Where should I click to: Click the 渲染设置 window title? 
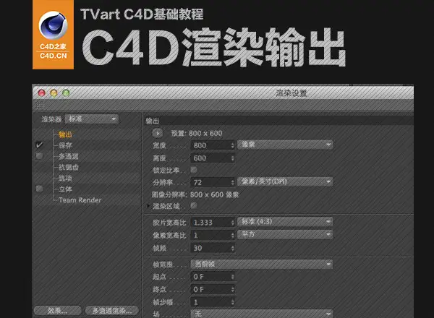(x=292, y=93)
